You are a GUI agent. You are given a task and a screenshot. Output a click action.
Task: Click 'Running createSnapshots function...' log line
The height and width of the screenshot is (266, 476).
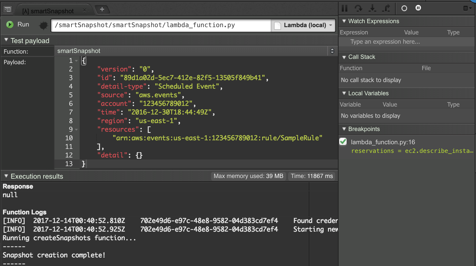click(x=69, y=238)
